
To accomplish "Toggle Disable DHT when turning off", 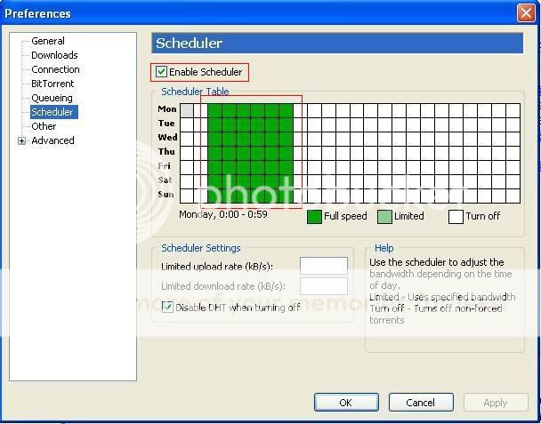I will tap(167, 307).
